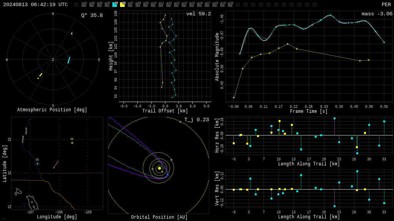Click the station 05 cross on map
This screenshot has width=394, height=221.
(37, 163)
